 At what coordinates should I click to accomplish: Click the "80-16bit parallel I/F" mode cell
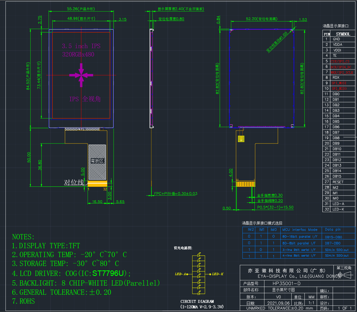pyautogui.click(x=300, y=236)
